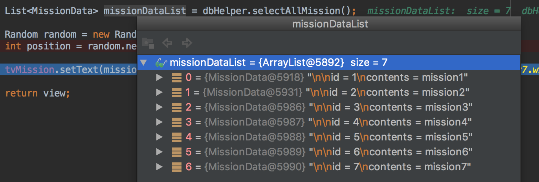Viewport: 539px width, 182px height.
Task: Expand element 1 with id = 2
Action: coord(159,93)
